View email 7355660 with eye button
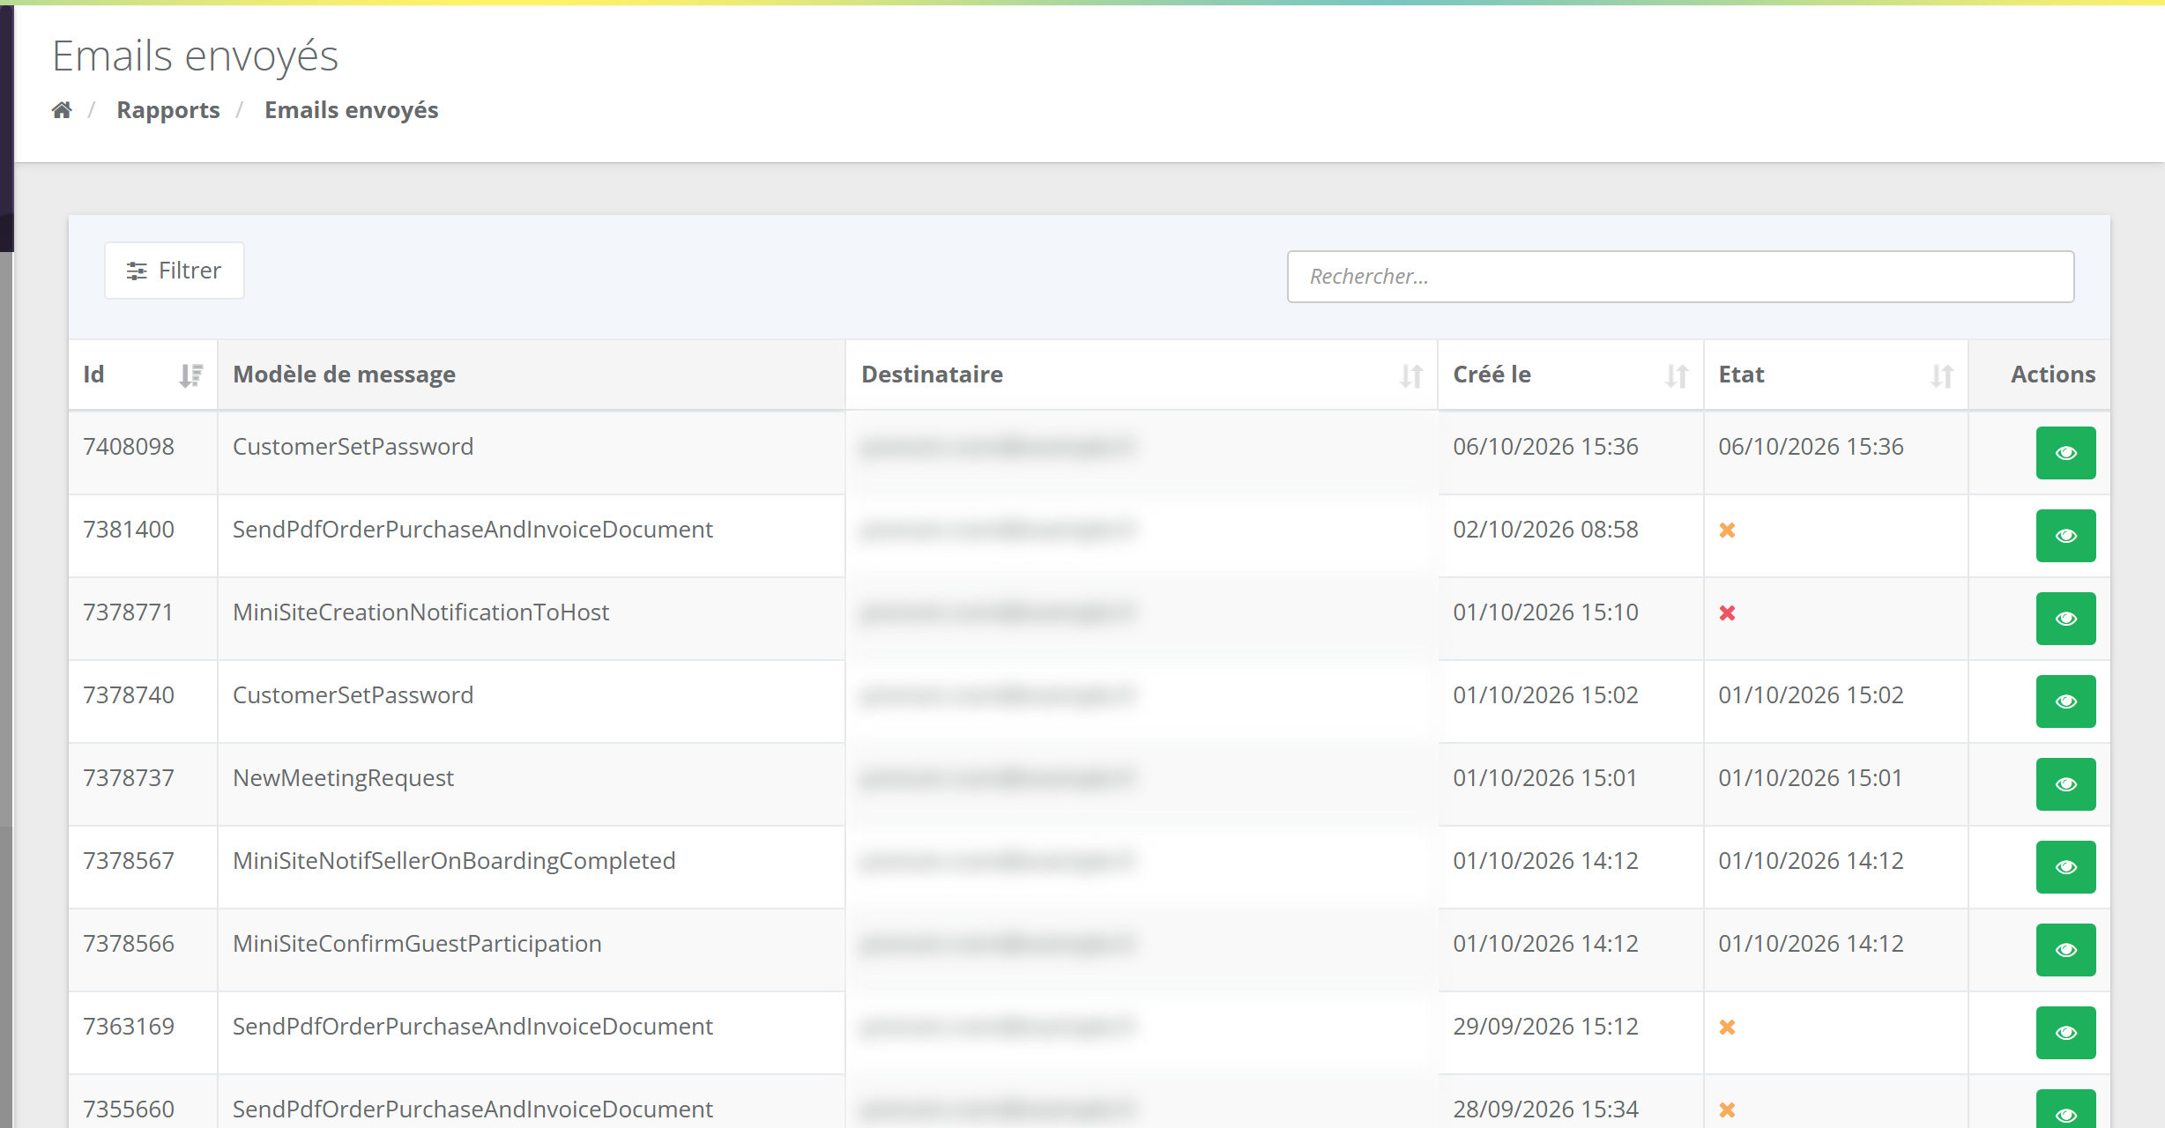This screenshot has height=1128, width=2165. 2065,1110
